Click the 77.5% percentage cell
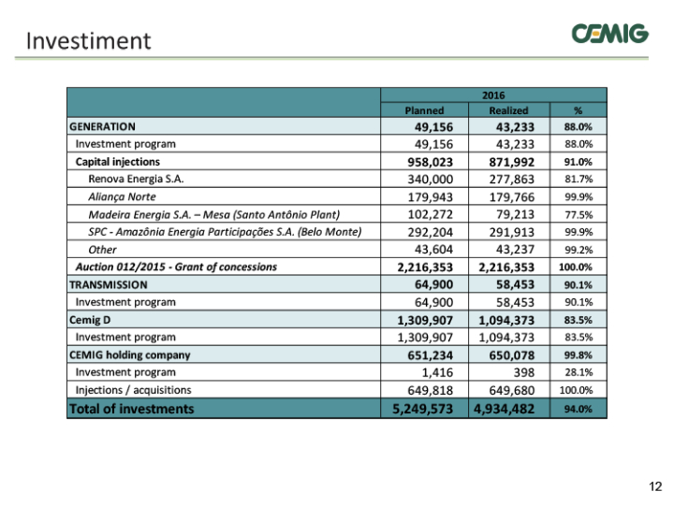The width and height of the screenshot is (674, 506). 579,215
